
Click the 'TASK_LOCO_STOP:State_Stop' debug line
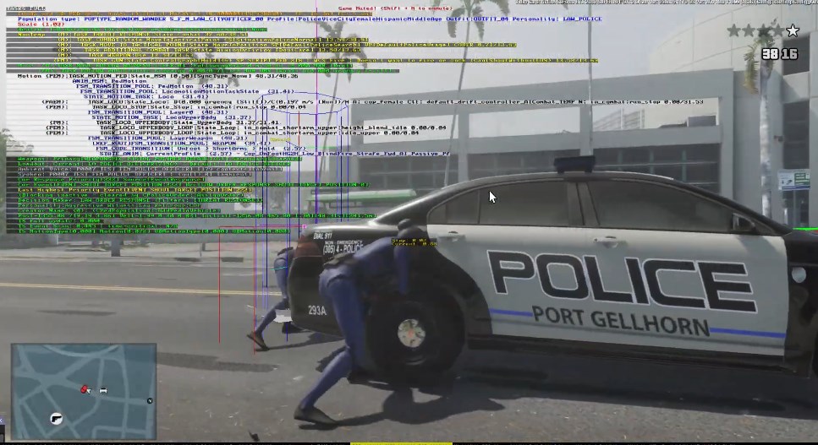tap(176, 107)
